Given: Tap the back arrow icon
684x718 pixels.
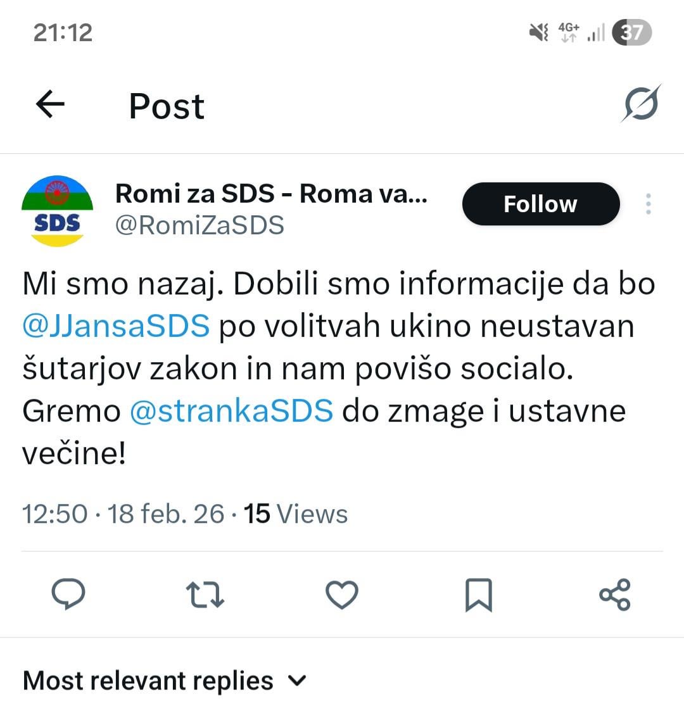Looking at the screenshot, I should point(50,104).
